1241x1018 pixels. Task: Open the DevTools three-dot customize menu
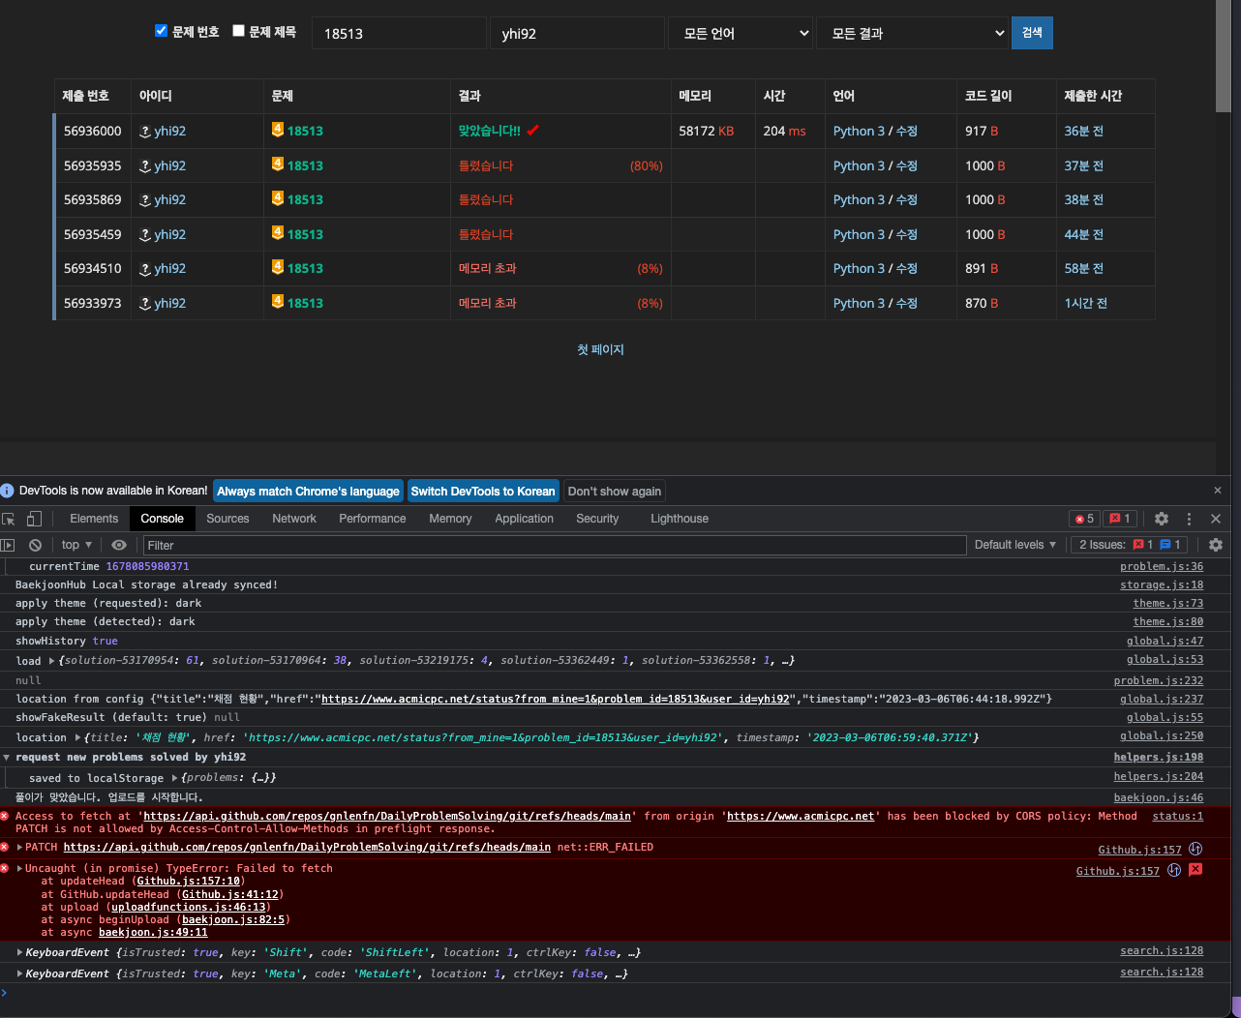pos(1189,519)
